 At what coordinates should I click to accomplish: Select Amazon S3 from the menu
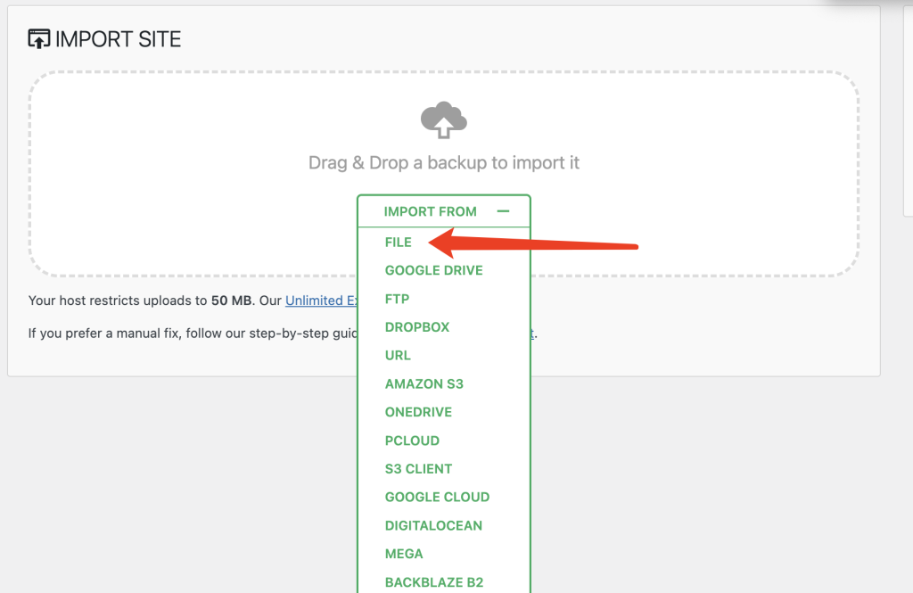pyautogui.click(x=424, y=383)
